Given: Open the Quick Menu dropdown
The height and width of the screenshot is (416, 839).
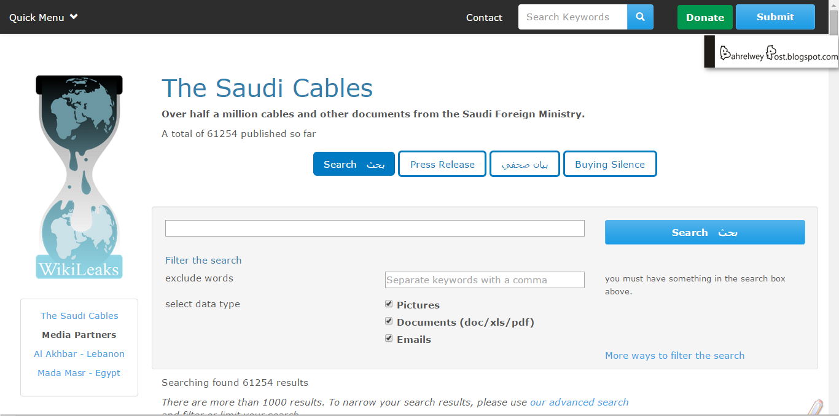Looking at the screenshot, I should coord(44,17).
